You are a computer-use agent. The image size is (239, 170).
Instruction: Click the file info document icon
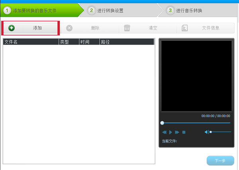184,28
